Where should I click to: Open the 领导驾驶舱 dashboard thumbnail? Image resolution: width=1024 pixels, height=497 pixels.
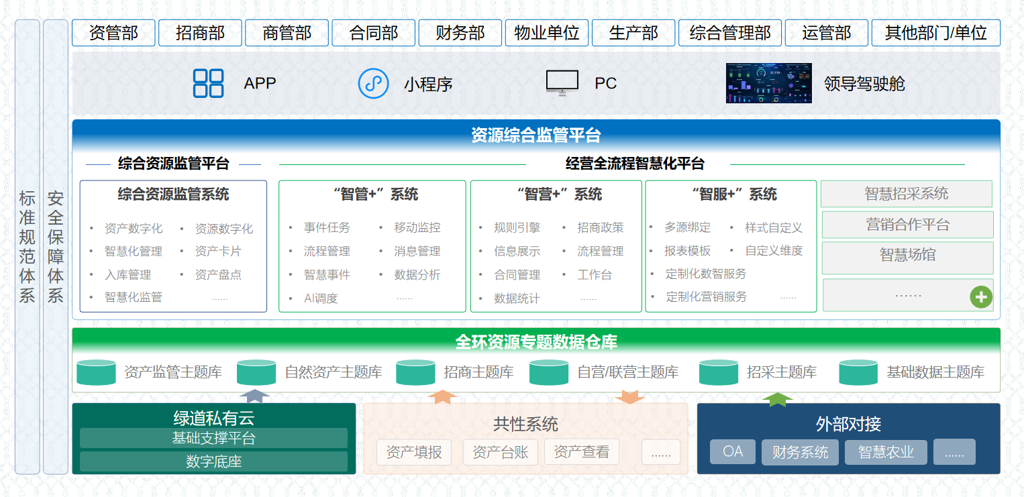pyautogui.click(x=768, y=83)
